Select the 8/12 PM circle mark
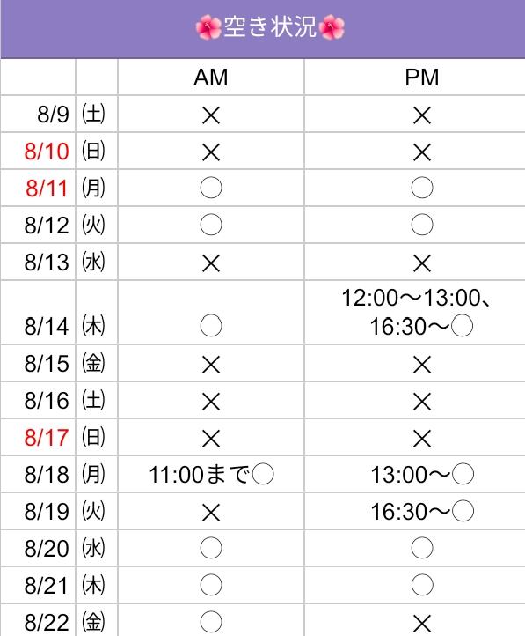The height and width of the screenshot is (636, 525). click(x=422, y=225)
